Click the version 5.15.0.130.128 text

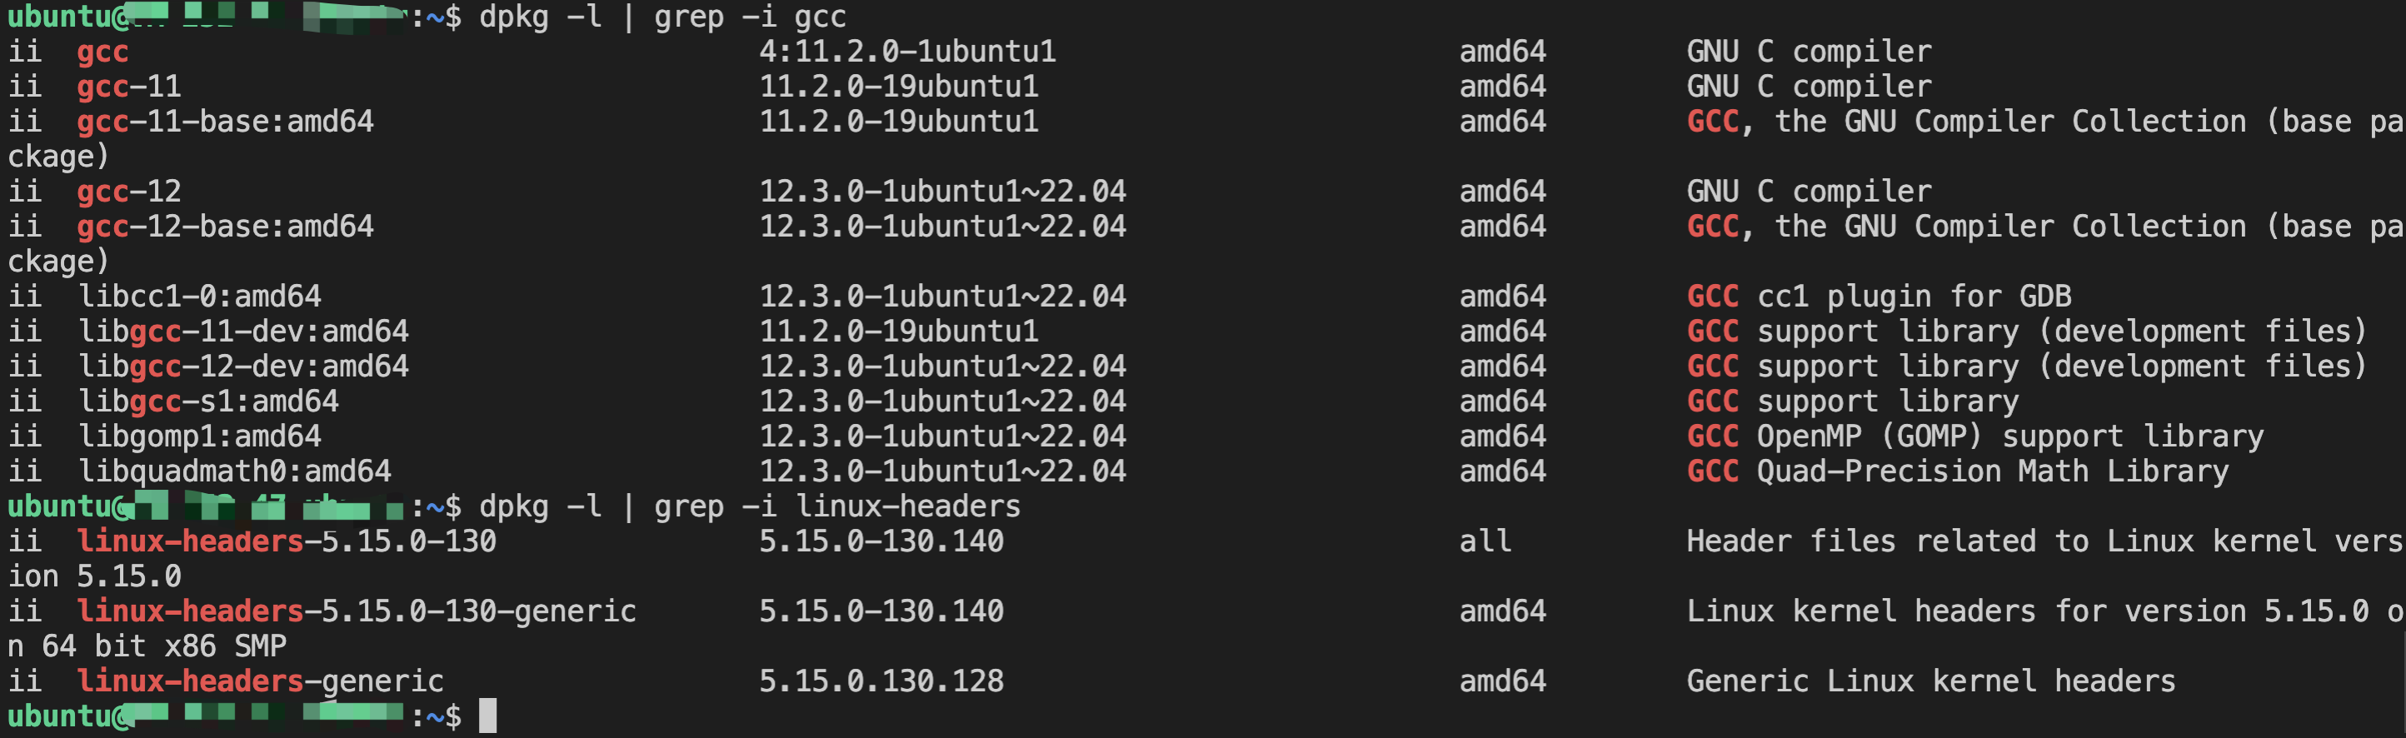[x=881, y=681]
